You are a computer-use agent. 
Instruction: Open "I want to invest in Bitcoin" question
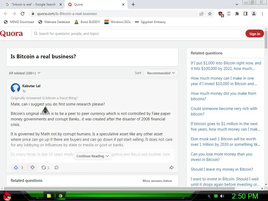225,182
